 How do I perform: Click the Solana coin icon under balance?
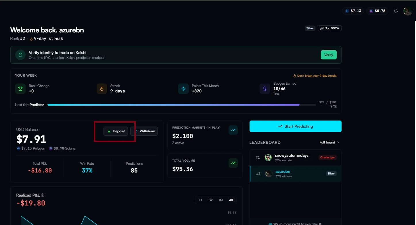click(x=51, y=148)
